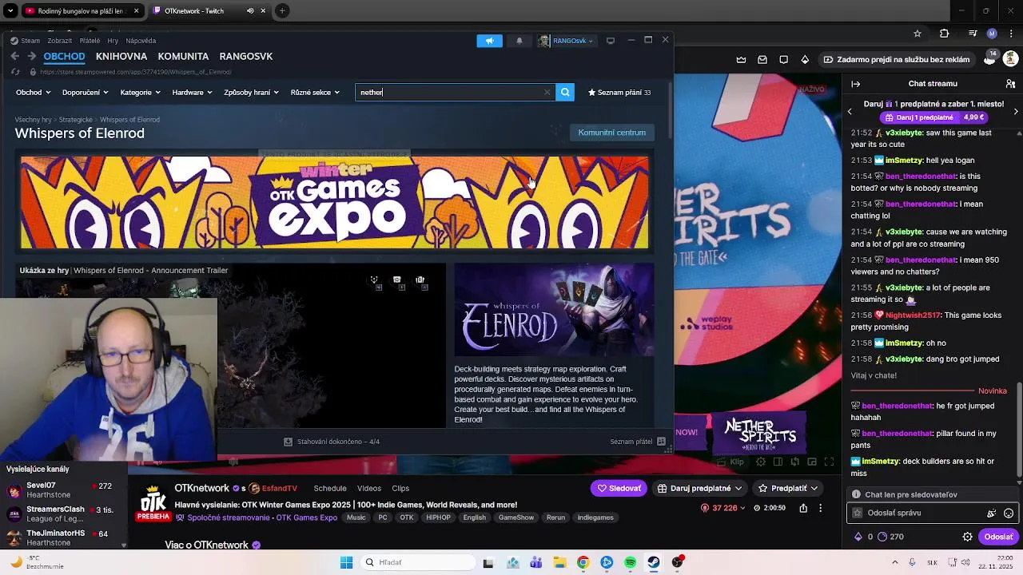1023x575 pixels.
Task: Click Daruj 1 predplatné button in chat
Action: pyautogui.click(x=935, y=117)
